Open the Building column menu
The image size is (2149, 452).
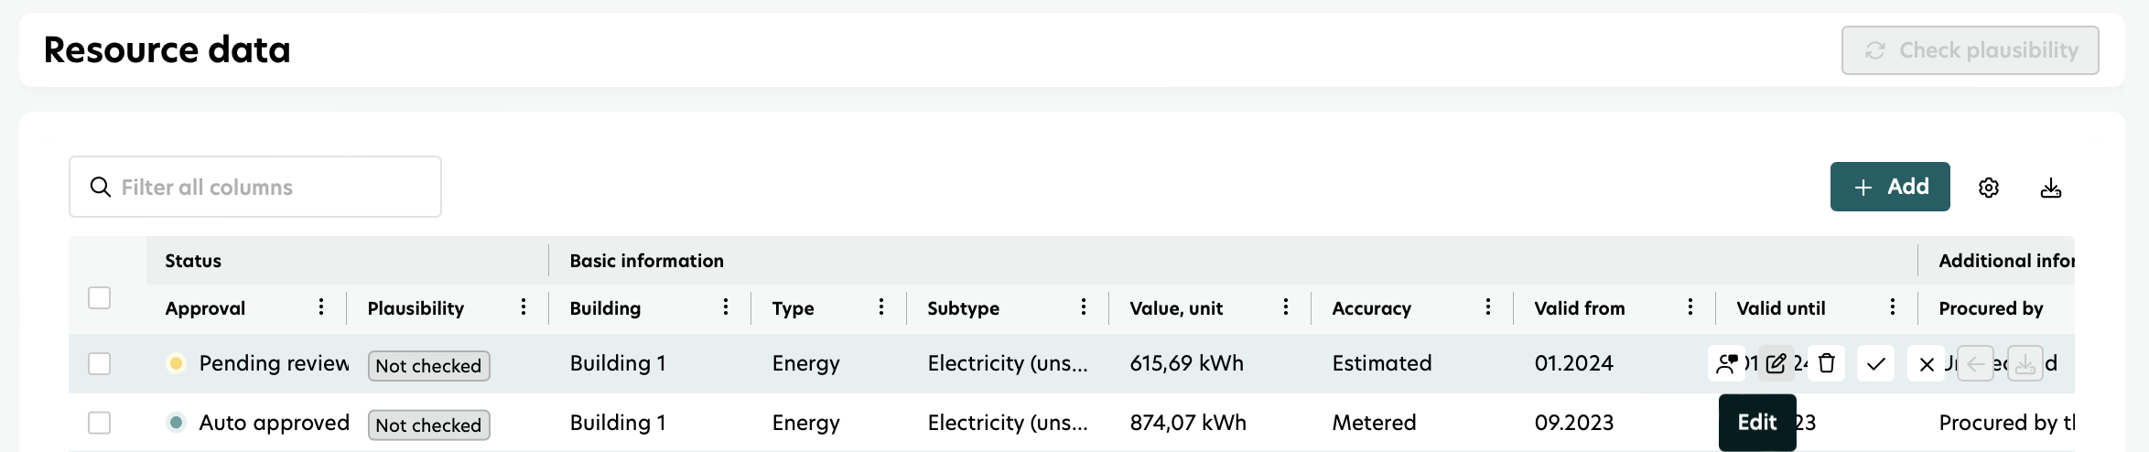726,307
